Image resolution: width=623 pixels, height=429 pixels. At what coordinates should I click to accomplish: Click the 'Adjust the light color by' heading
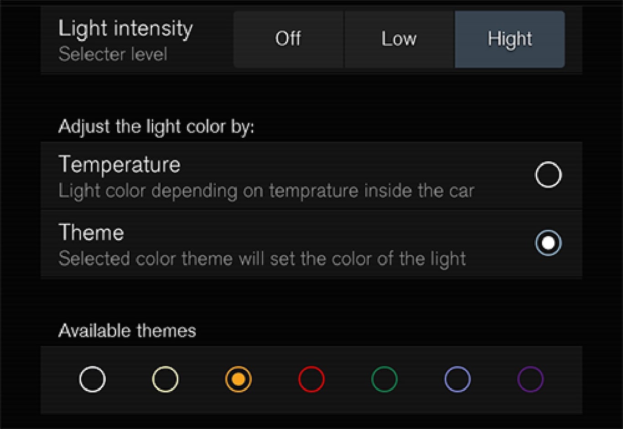[156, 126]
